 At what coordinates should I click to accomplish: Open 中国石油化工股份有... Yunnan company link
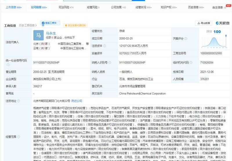[73, 48]
